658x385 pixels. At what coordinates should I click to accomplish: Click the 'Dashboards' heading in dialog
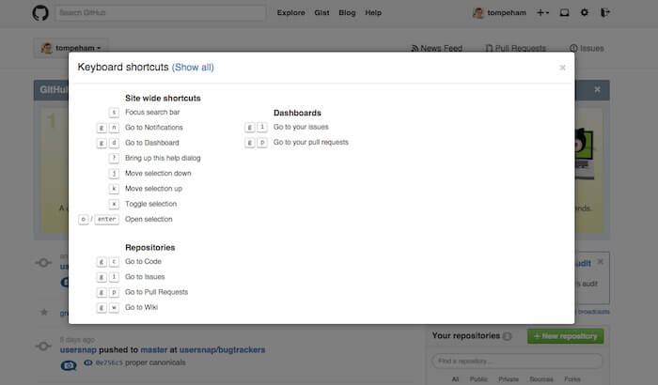click(297, 113)
